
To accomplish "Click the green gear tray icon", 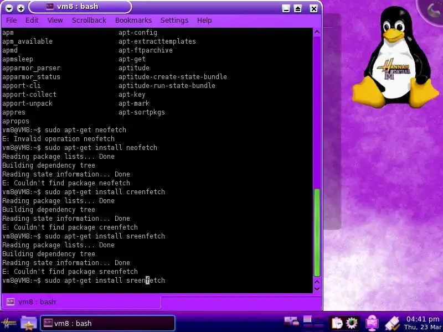I will [352, 323].
